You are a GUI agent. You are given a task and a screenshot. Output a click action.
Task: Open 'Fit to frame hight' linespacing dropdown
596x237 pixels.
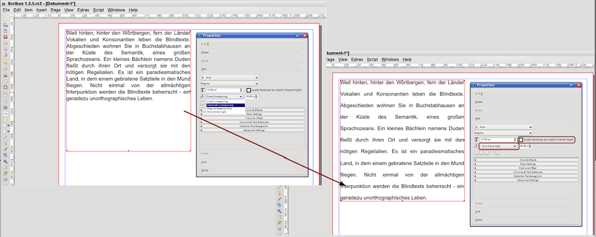click(x=498, y=146)
